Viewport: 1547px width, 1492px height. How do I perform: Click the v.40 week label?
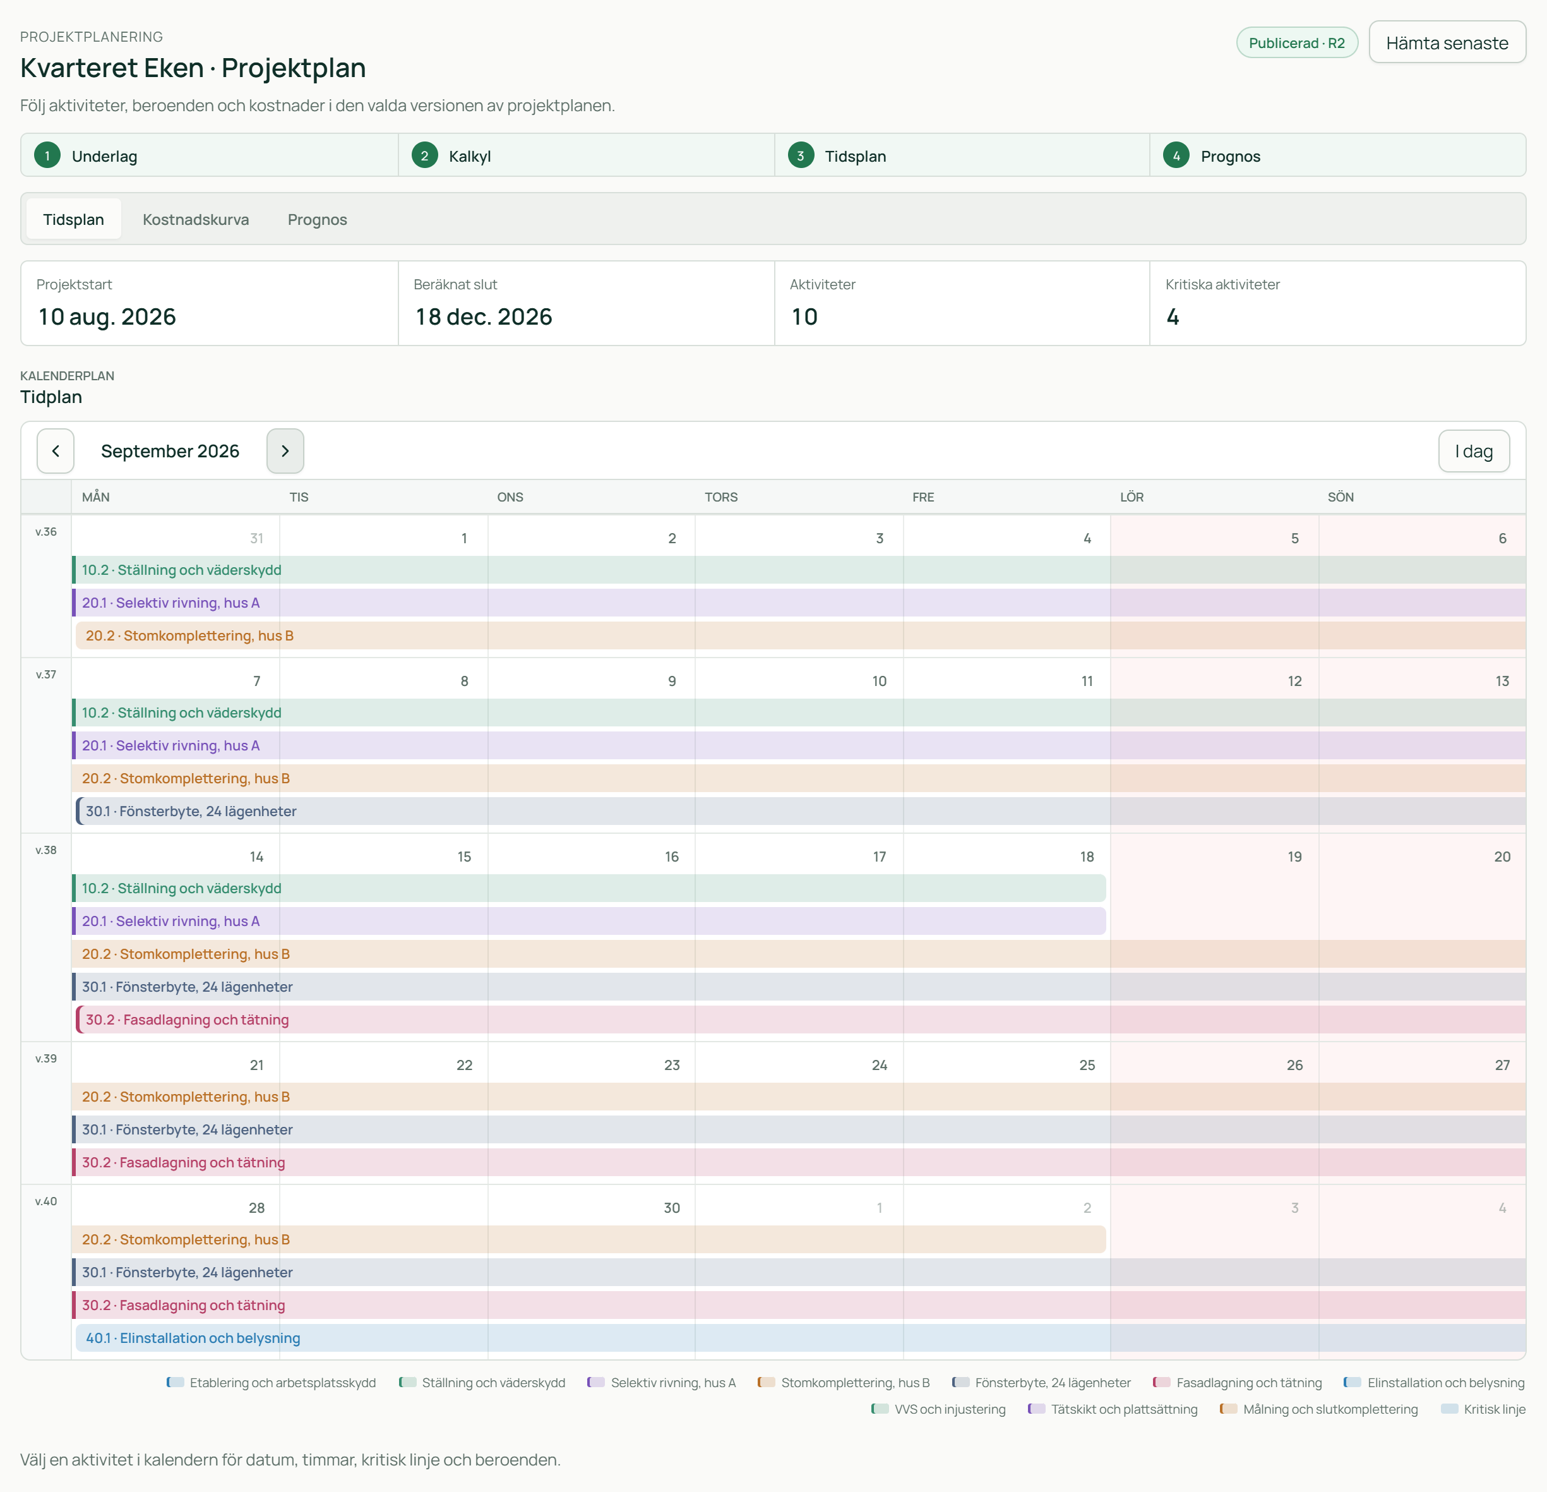(45, 1201)
